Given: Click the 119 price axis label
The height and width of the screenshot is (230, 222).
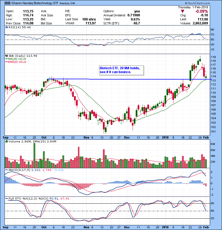Looking at the screenshot, I should tap(213, 57).
